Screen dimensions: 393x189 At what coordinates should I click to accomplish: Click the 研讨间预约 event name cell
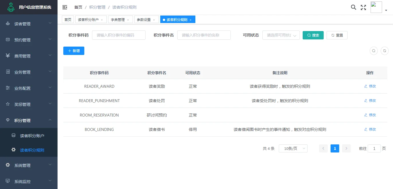pyautogui.click(x=157, y=115)
